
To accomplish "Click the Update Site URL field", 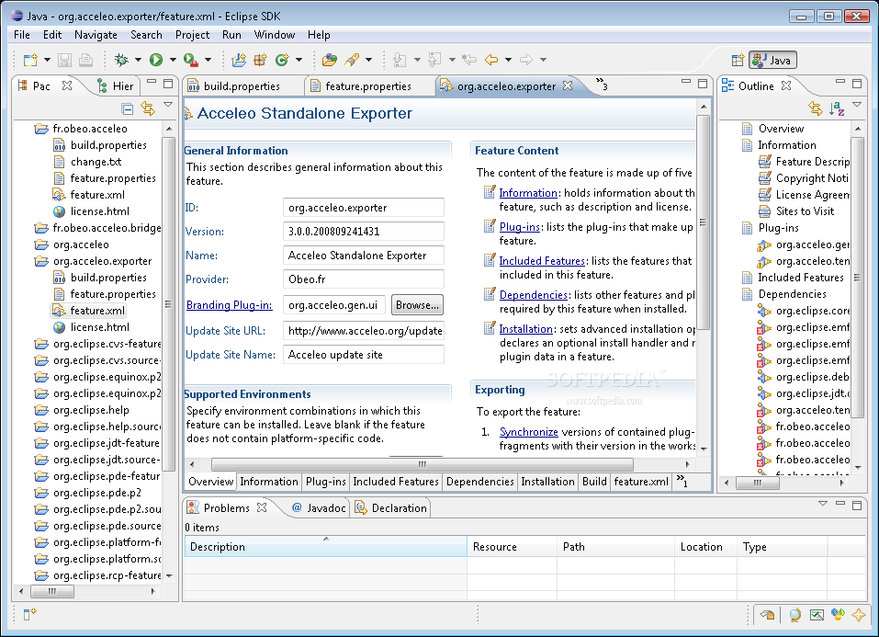I will pos(363,331).
